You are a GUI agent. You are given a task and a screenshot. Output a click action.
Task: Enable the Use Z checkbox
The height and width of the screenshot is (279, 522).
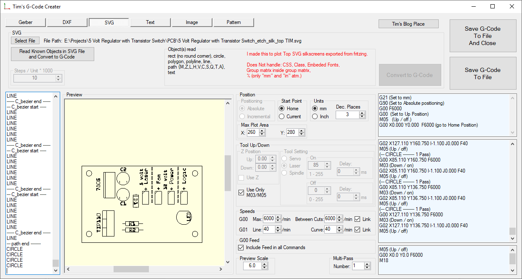[241, 178]
